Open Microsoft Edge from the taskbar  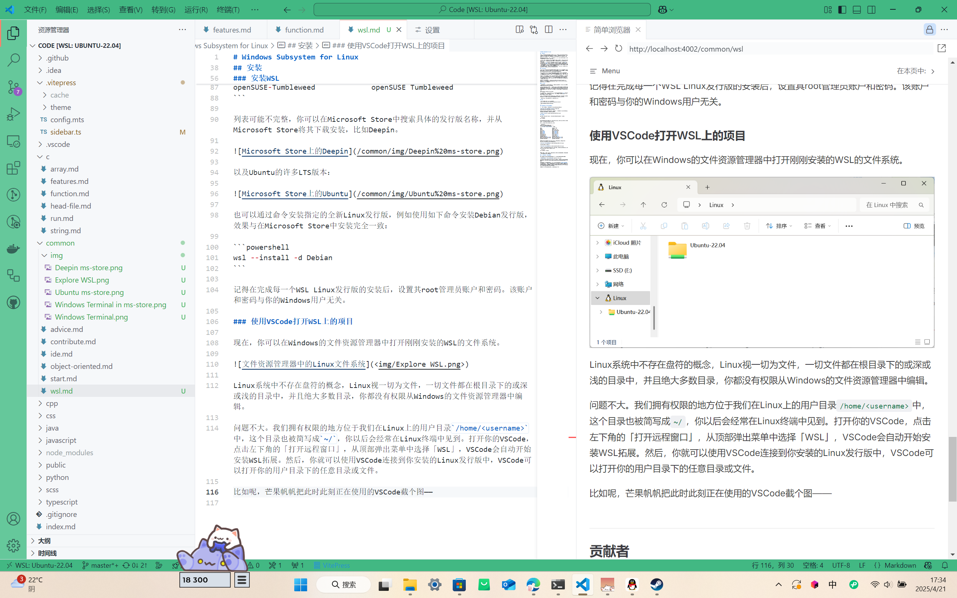(533, 585)
